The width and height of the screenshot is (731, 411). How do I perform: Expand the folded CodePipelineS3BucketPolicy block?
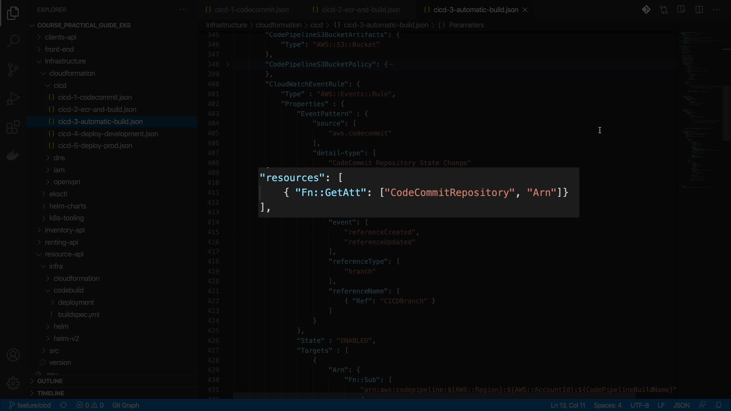[x=228, y=64]
